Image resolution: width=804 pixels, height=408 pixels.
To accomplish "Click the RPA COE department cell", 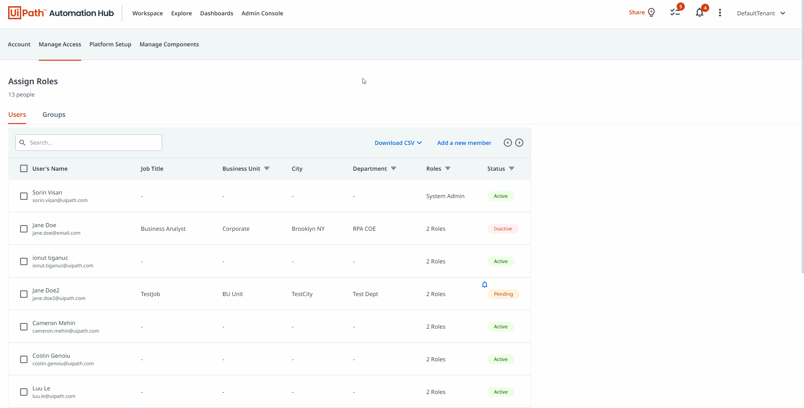I will 364,229.
